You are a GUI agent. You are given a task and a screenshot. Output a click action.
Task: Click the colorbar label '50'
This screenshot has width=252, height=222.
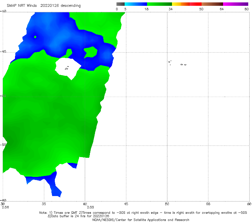point(201,9)
